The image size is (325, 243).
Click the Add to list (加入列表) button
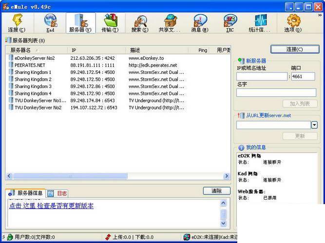click(x=300, y=104)
